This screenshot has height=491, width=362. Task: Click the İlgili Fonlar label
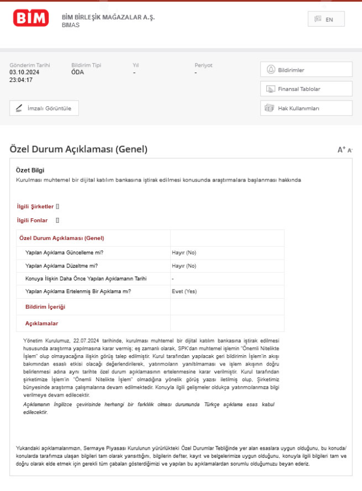(32, 221)
